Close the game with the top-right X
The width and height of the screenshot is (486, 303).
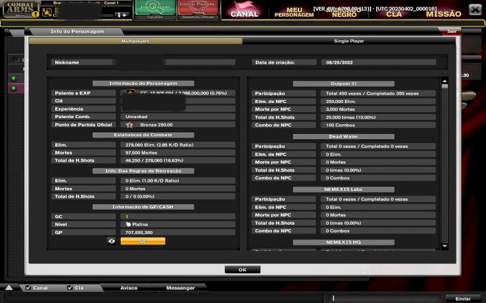[x=474, y=8]
